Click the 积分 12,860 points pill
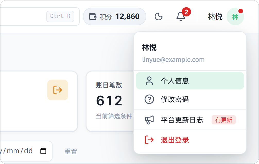Viewport: 259px width, 164px height. 115,16
